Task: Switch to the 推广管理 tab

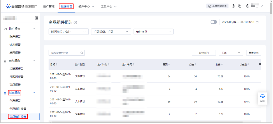Action: click(x=49, y=7)
